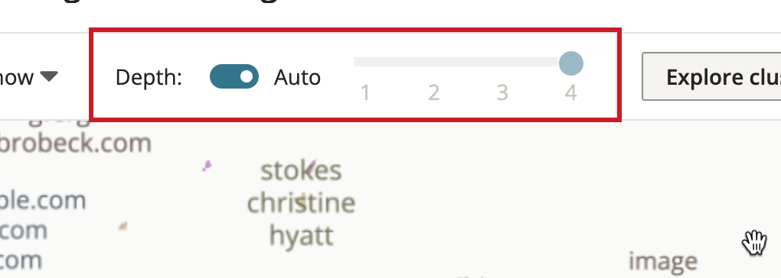The image size is (781, 278).
Task: Select the ple.com cluster label
Action: (x=43, y=201)
